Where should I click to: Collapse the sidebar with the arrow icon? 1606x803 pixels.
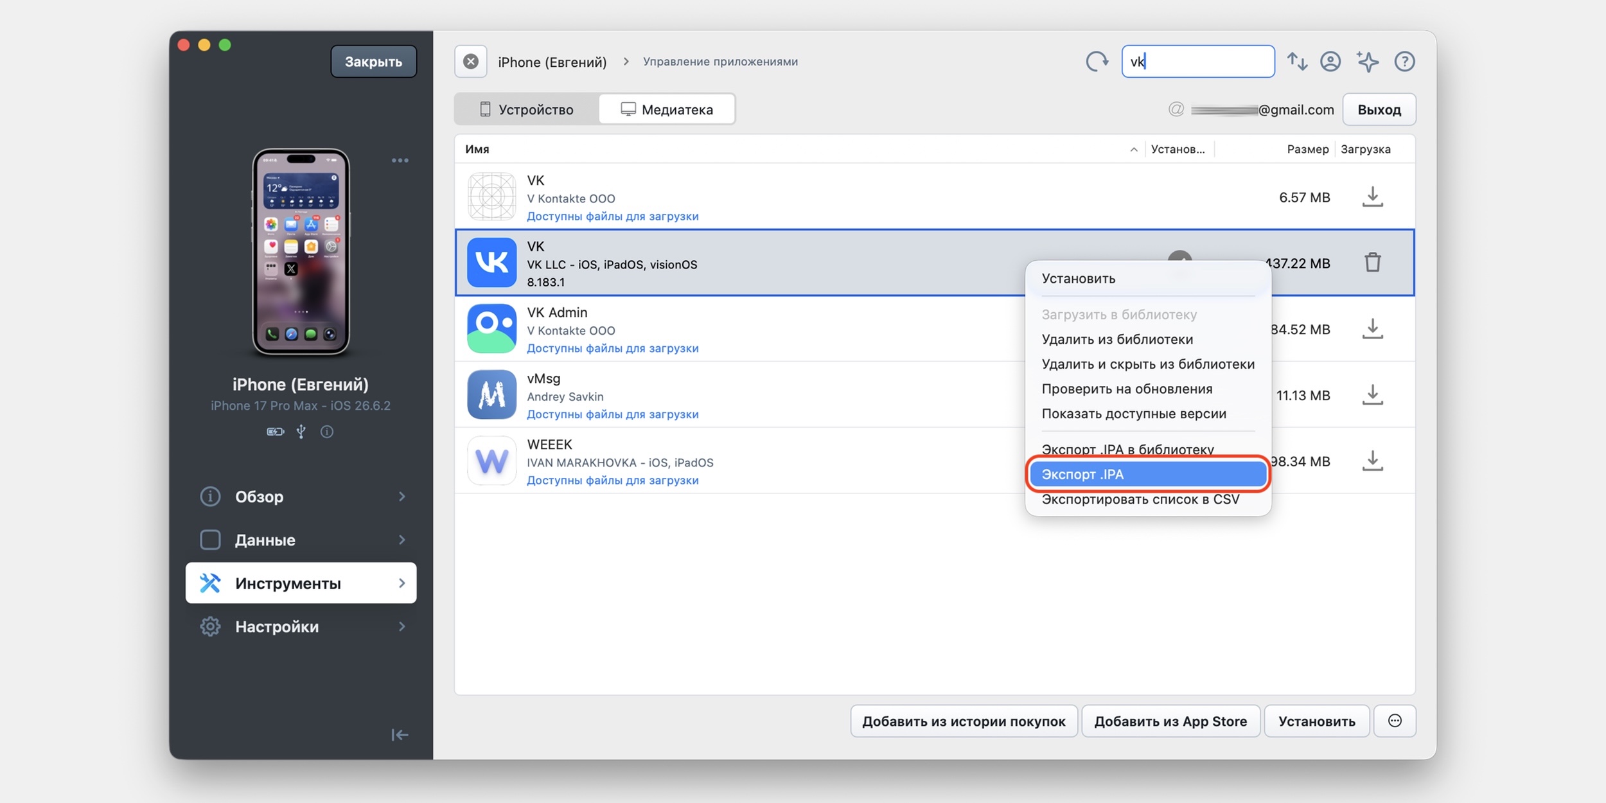click(x=400, y=735)
